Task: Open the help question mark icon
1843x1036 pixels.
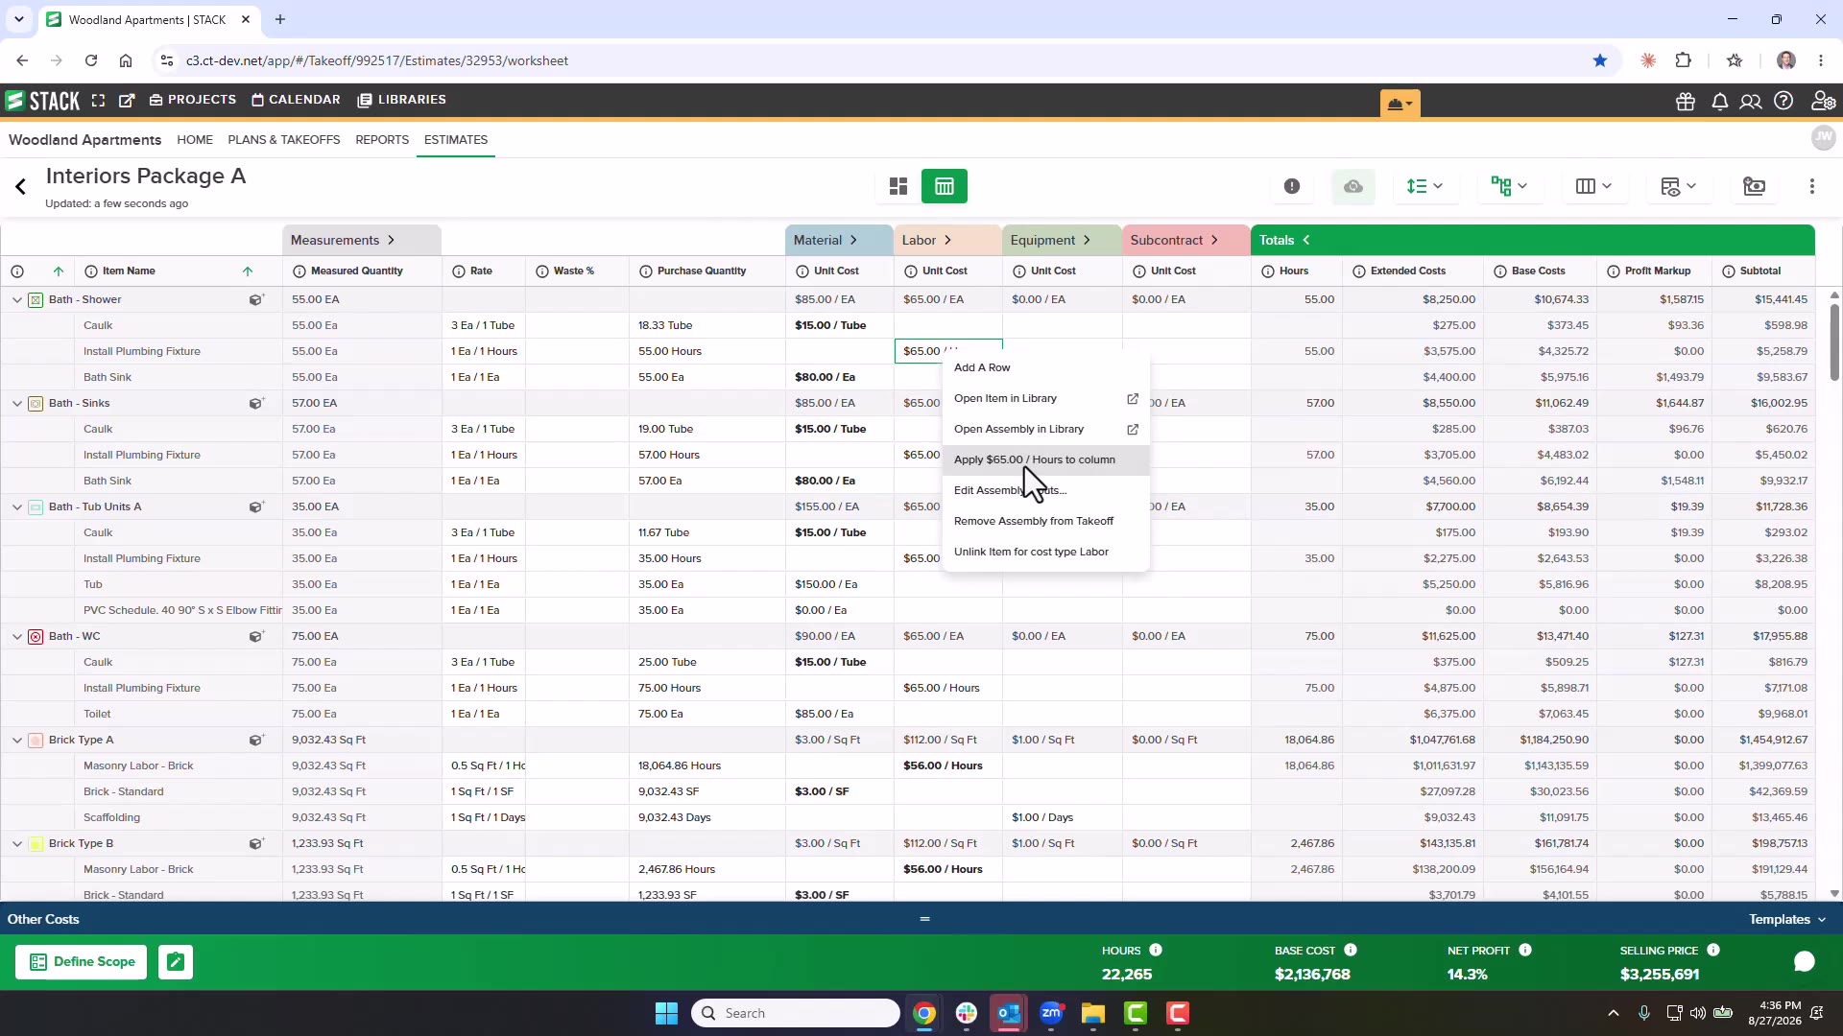Action: (x=1783, y=101)
